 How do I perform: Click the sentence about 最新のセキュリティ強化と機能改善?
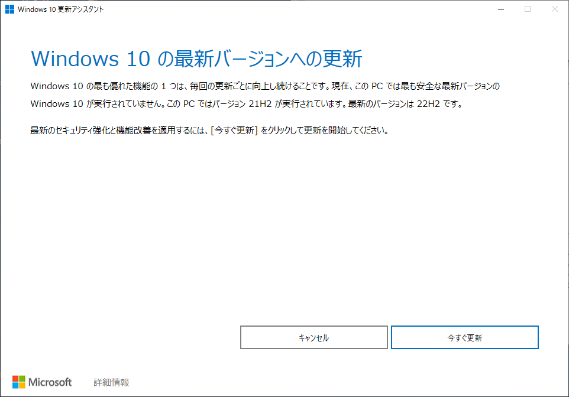click(210, 130)
